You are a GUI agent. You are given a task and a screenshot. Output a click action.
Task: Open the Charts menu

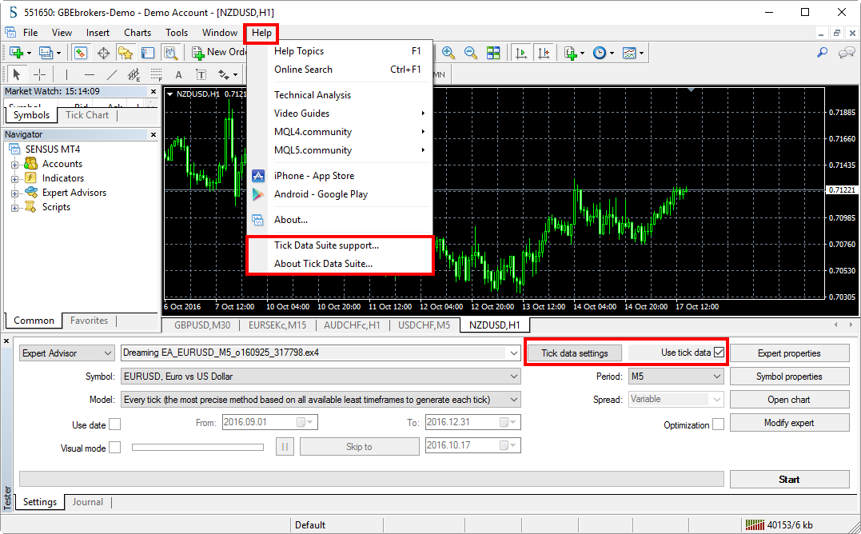[x=138, y=33]
